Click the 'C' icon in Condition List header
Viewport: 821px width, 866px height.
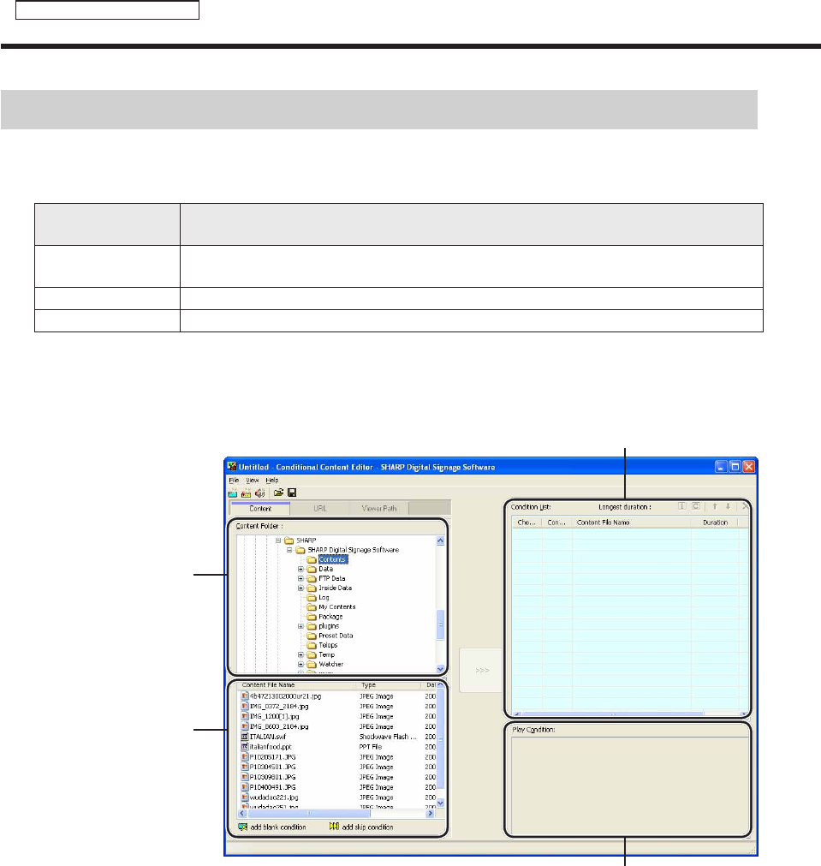coord(696,506)
